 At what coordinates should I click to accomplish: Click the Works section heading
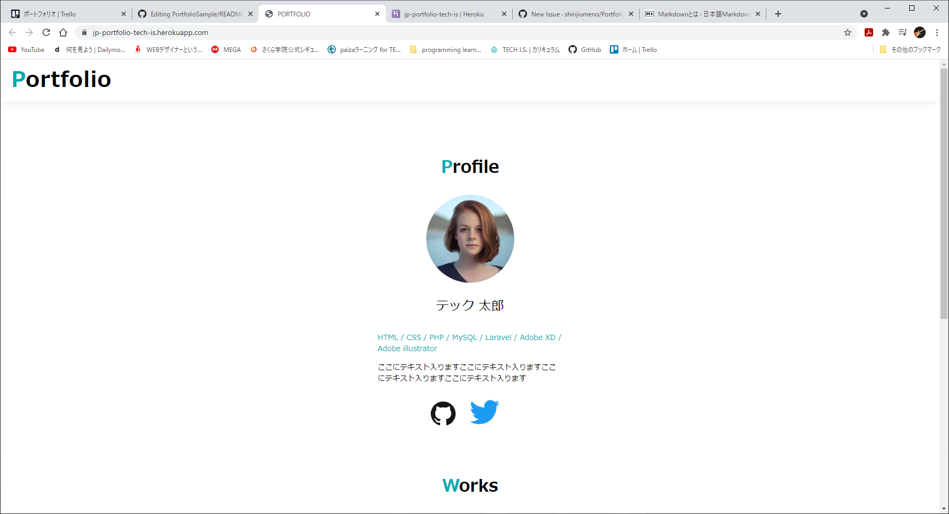point(470,485)
